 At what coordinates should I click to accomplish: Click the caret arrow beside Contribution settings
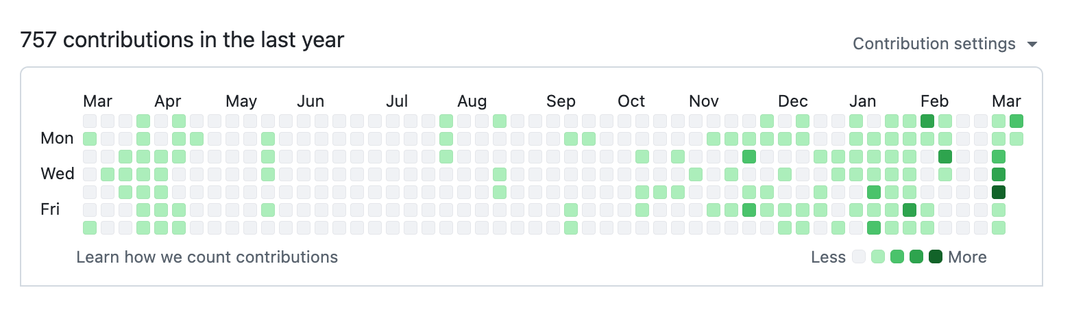point(1032,44)
